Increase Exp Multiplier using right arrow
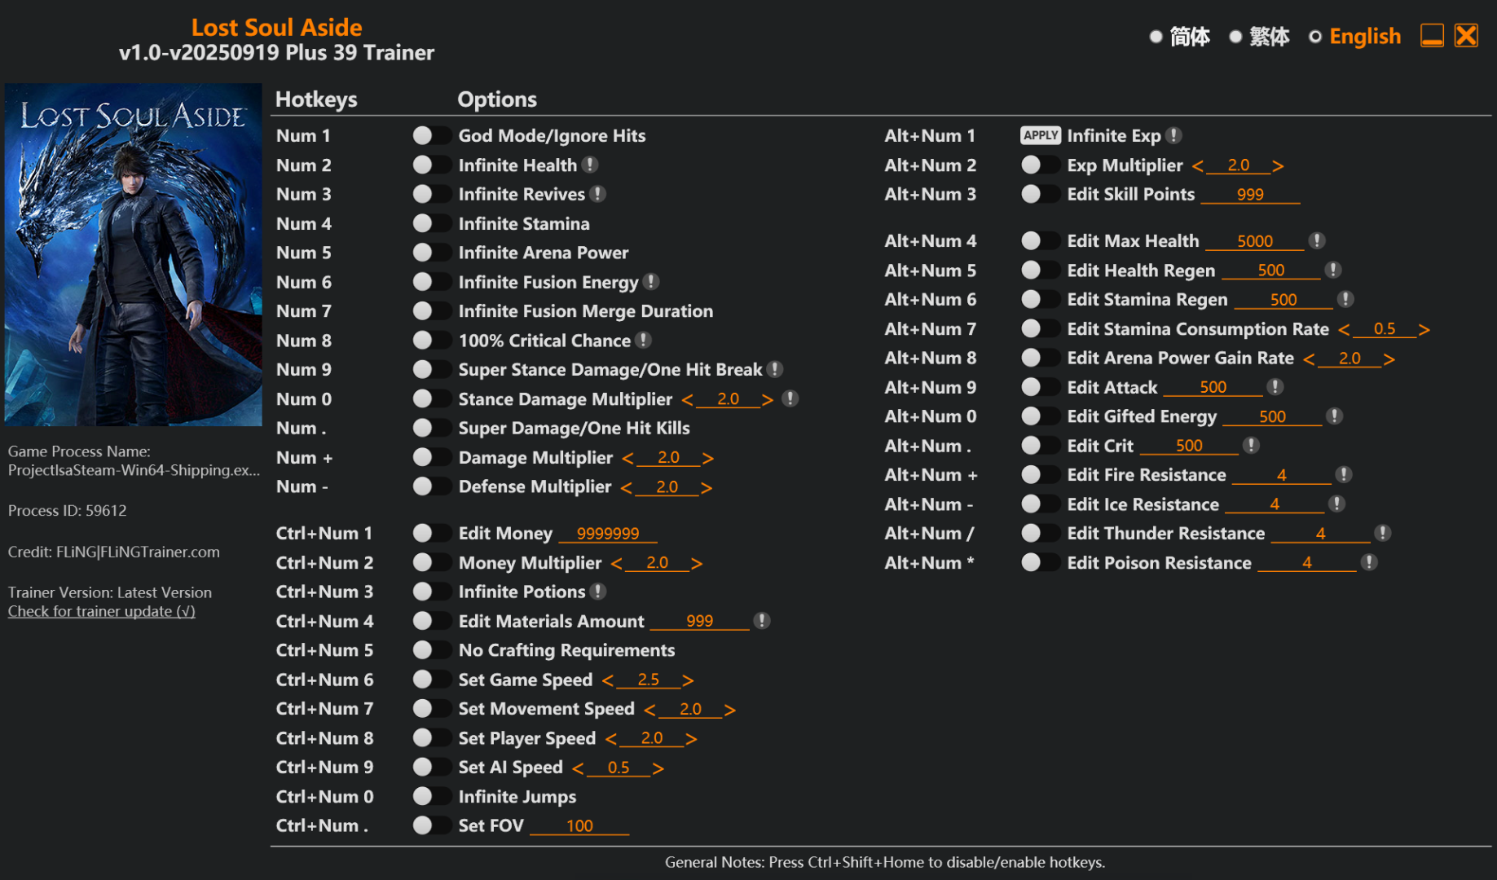The height and width of the screenshot is (880, 1497). point(1278,165)
